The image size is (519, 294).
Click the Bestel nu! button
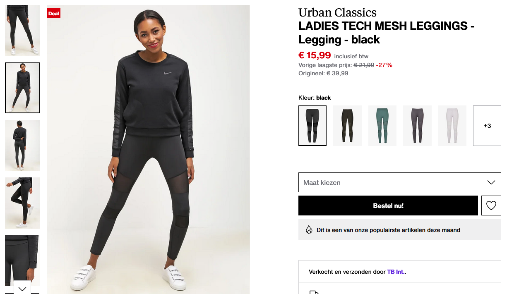[x=388, y=205]
